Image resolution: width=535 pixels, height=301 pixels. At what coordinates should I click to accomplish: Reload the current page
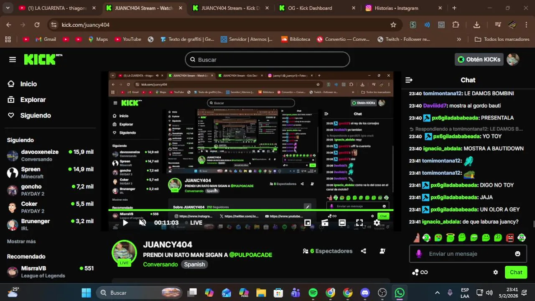[37, 25]
